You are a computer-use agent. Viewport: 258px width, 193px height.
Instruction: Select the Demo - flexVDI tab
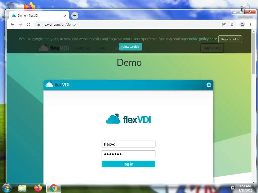[x=39, y=16]
